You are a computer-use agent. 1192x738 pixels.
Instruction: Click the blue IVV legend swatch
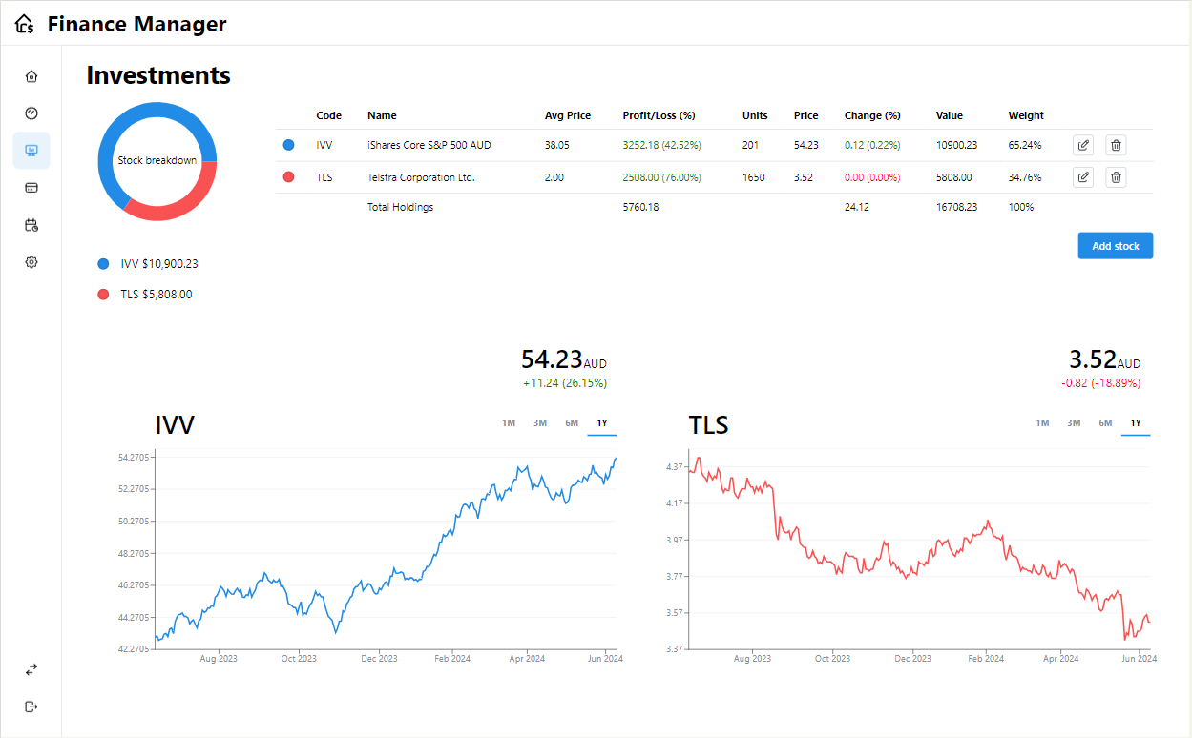point(103,264)
